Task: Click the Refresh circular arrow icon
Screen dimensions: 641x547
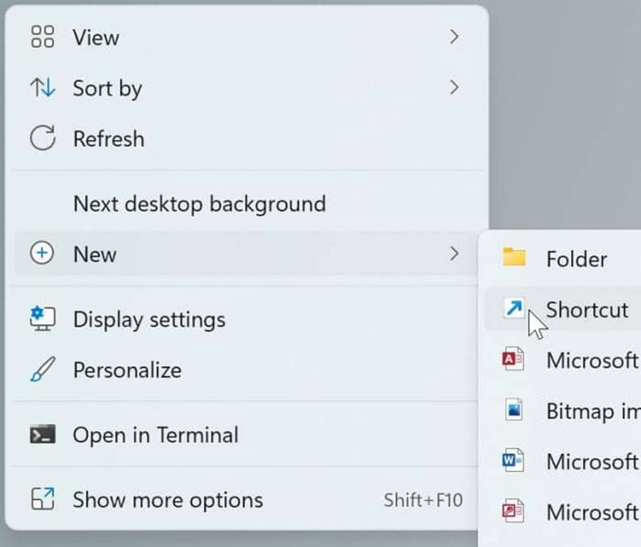Action: pyautogui.click(x=42, y=138)
